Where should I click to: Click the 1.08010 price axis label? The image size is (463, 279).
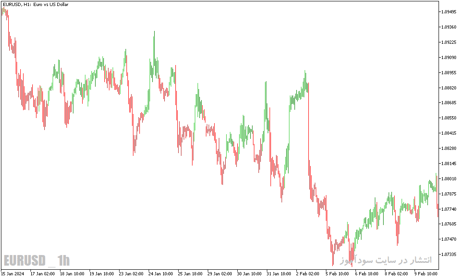click(449, 179)
